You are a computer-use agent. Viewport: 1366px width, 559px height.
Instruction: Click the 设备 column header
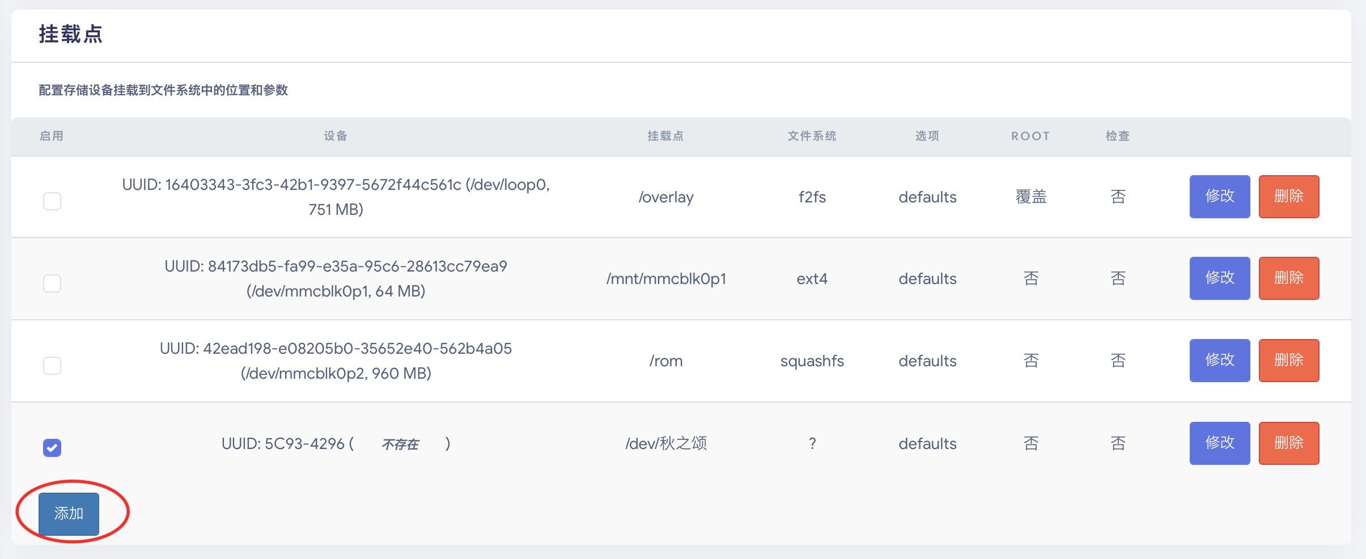point(335,136)
